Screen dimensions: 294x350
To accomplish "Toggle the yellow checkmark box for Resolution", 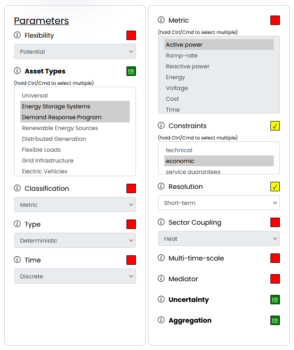I will coord(275,187).
